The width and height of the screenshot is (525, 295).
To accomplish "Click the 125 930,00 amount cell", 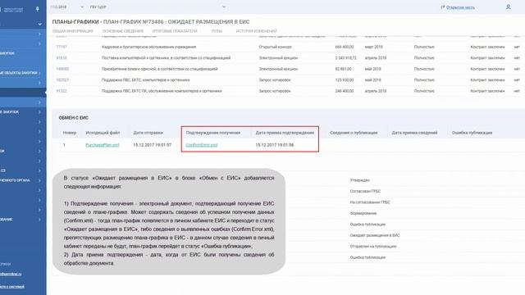I will click(x=345, y=80).
